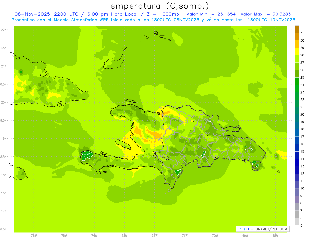The height and width of the screenshot is (239, 309).
Task: Click the legend number "22"
Action: pyautogui.click(x=302, y=100)
